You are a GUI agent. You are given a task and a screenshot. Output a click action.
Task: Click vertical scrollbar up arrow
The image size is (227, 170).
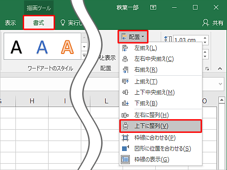tap(222, 100)
